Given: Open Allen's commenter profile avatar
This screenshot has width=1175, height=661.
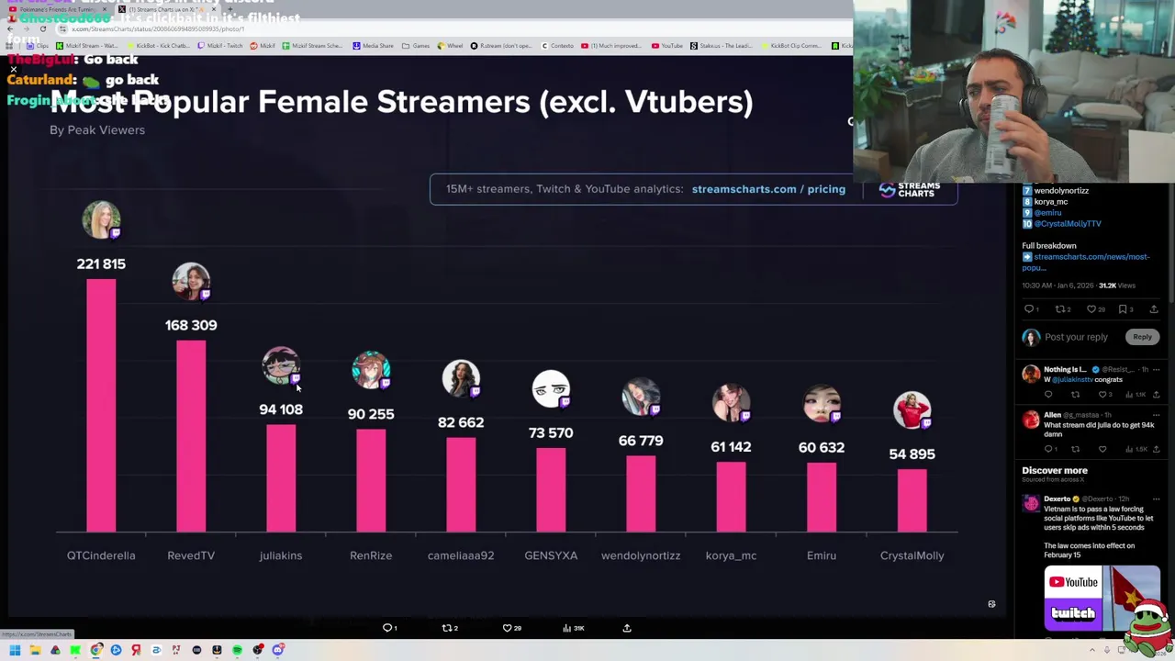Looking at the screenshot, I should (1031, 420).
